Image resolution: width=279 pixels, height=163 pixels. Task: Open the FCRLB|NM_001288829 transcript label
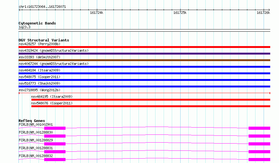pyautogui.click(x=36, y=140)
